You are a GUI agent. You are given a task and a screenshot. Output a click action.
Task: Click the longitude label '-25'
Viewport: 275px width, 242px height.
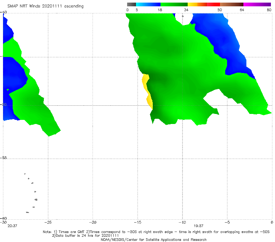[x=48, y=222]
